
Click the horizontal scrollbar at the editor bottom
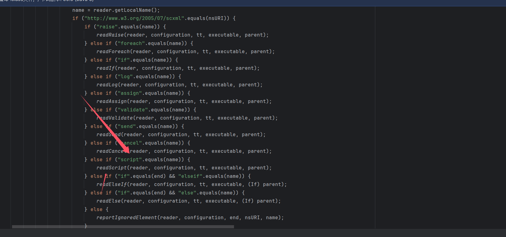123,226
